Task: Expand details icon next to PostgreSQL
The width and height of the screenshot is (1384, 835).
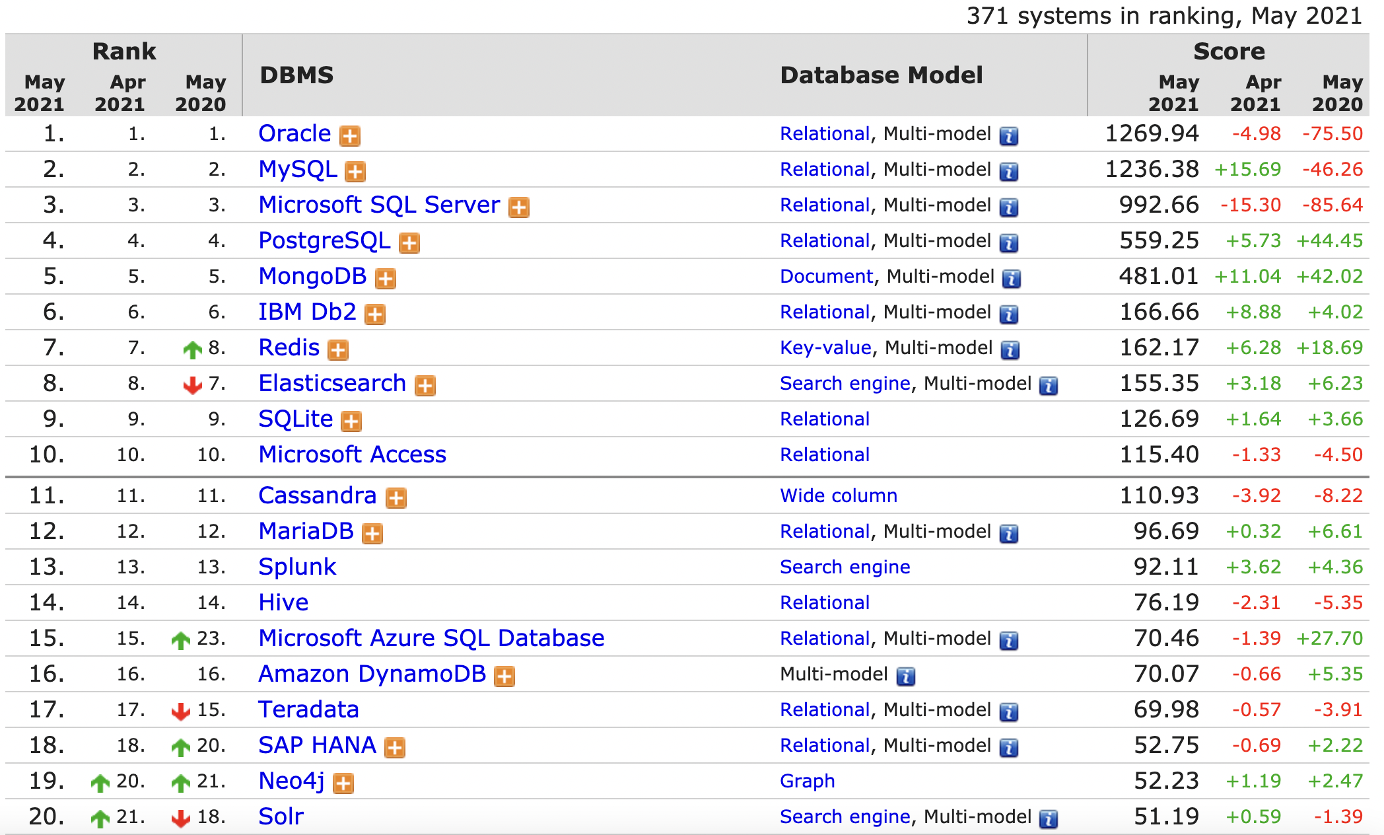Action: pos(409,243)
